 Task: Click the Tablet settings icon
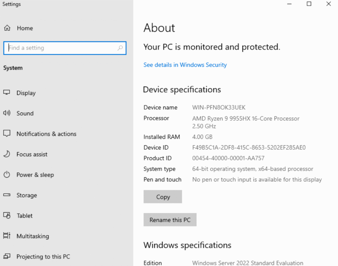pyautogui.click(x=7, y=216)
